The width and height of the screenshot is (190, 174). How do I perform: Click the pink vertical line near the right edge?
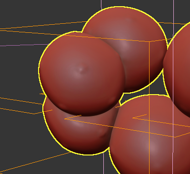click(x=173, y=79)
